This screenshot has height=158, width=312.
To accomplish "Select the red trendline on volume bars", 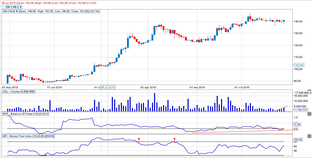I will click(x=281, y=108).
